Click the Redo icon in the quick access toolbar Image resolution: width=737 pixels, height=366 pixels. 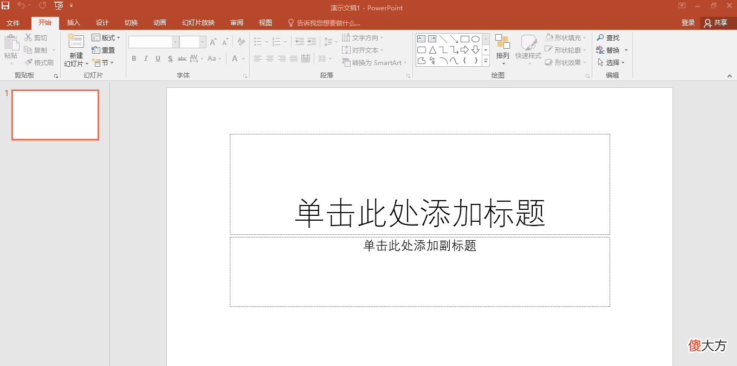click(42, 5)
